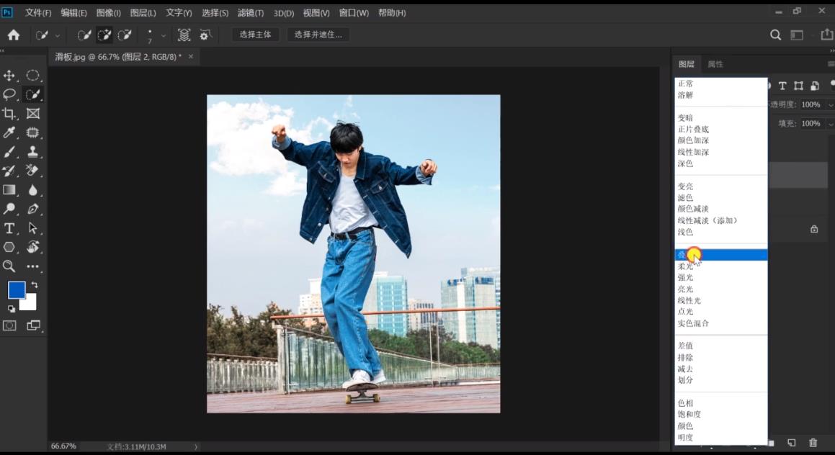Open the tool preset picker arrow

58,36
